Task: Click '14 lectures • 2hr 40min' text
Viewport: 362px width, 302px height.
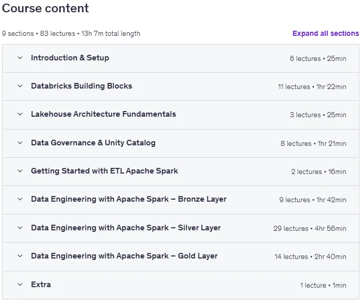Action: 310,256
